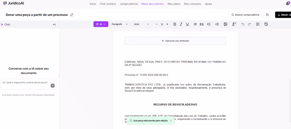Click 'TRANSLOGÍSTICA XYZ LTDA.' in document
Screen dimensions: 291x129
pyautogui.click(x=143, y=85)
